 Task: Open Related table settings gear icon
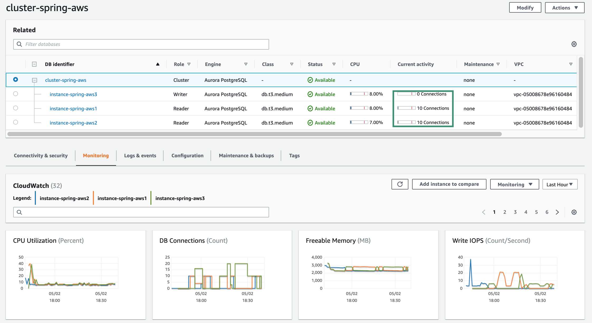coord(574,44)
